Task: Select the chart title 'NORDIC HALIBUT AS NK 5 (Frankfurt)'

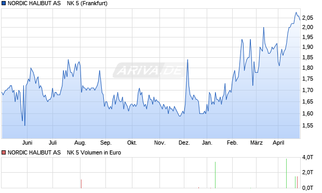Action: [x=58, y=3]
